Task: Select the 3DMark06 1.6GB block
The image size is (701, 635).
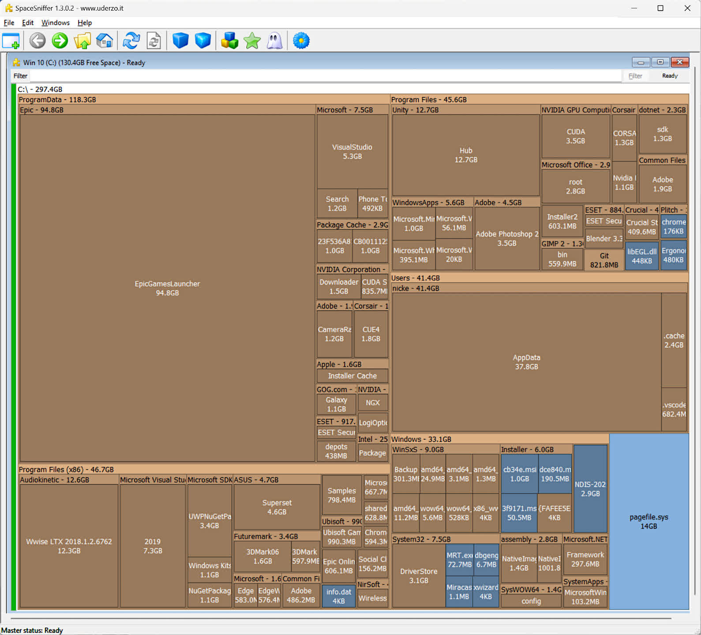Action: pyautogui.click(x=262, y=557)
